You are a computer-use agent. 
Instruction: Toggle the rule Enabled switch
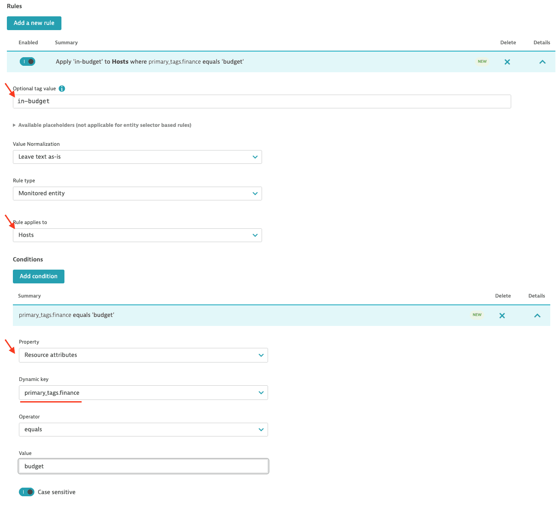click(x=27, y=61)
